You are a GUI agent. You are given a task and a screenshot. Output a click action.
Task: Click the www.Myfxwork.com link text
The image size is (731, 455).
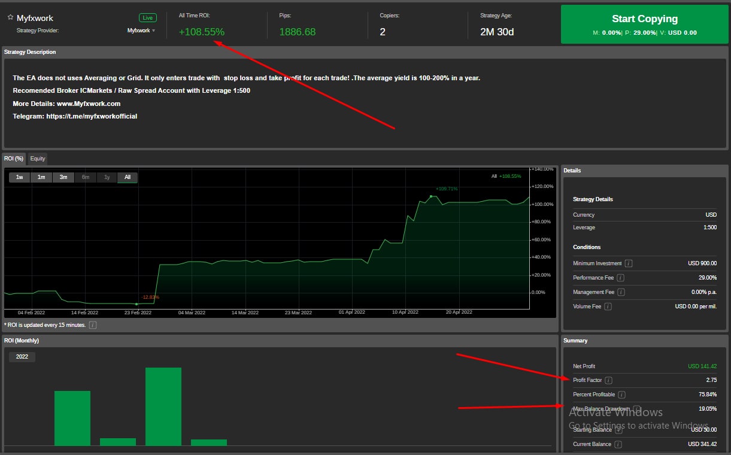tap(89, 104)
